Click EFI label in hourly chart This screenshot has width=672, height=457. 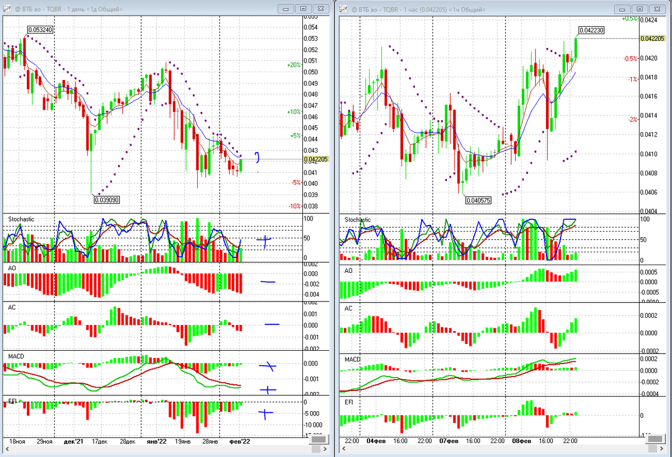349,401
